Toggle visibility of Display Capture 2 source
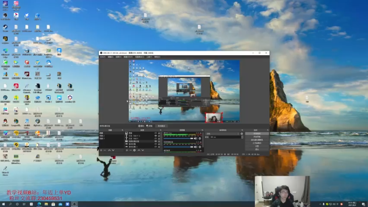Screen dimensions: 368x207 point(155,147)
